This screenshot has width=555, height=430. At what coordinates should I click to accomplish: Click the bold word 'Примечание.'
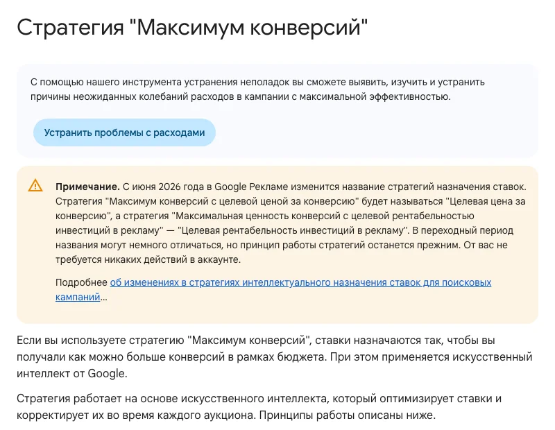coord(87,187)
